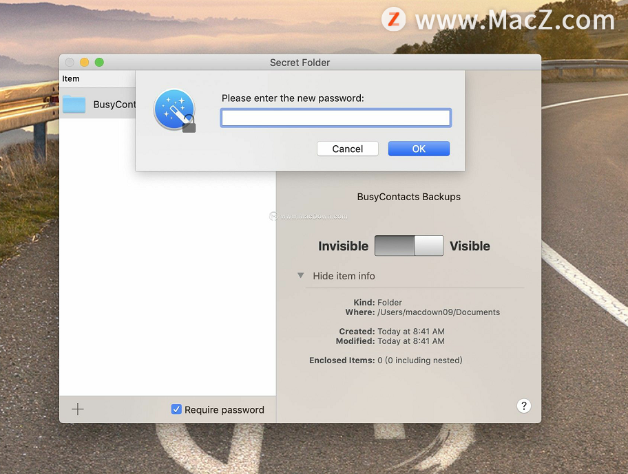The width and height of the screenshot is (628, 474).
Task: Open help with the question mark button
Action: pos(523,406)
